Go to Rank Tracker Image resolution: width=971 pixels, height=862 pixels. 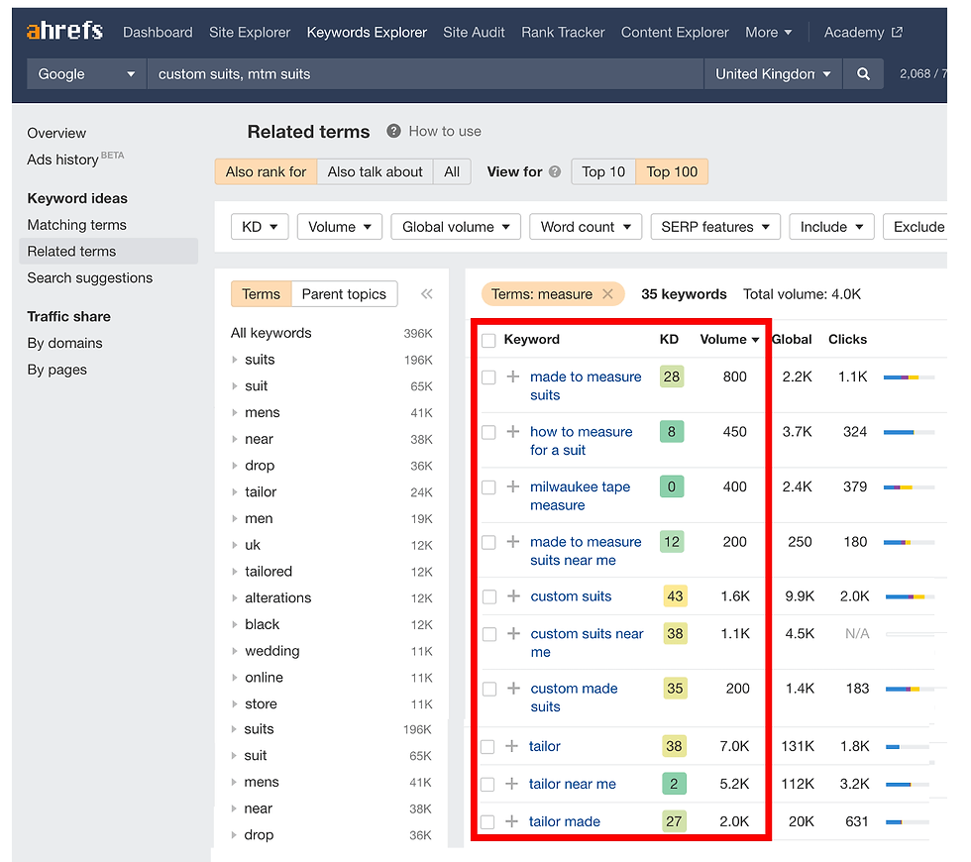(x=563, y=32)
